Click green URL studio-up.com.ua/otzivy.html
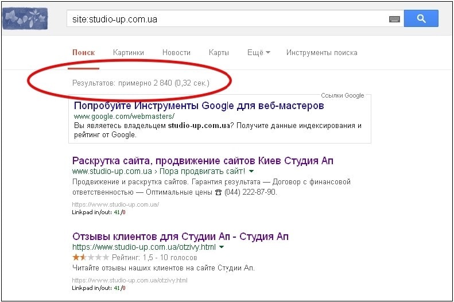 tap(144, 247)
